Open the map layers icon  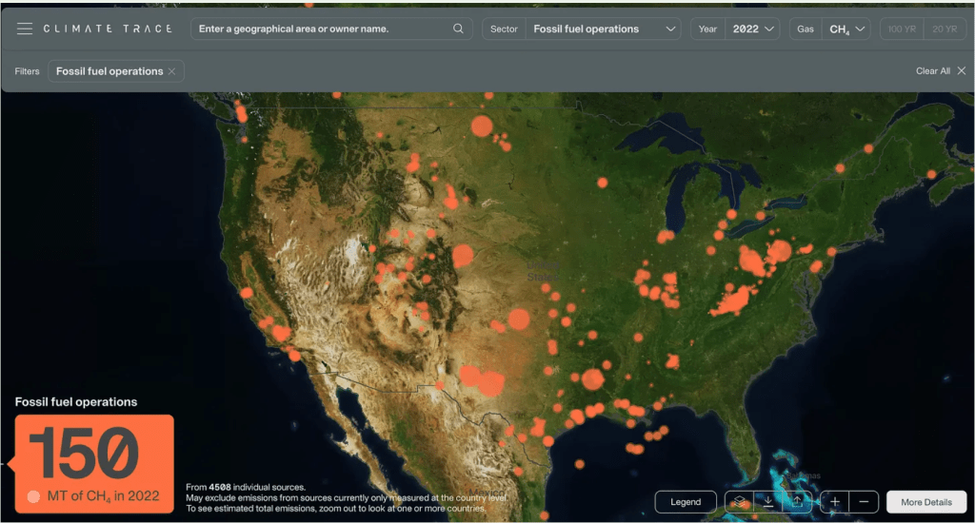pos(739,501)
